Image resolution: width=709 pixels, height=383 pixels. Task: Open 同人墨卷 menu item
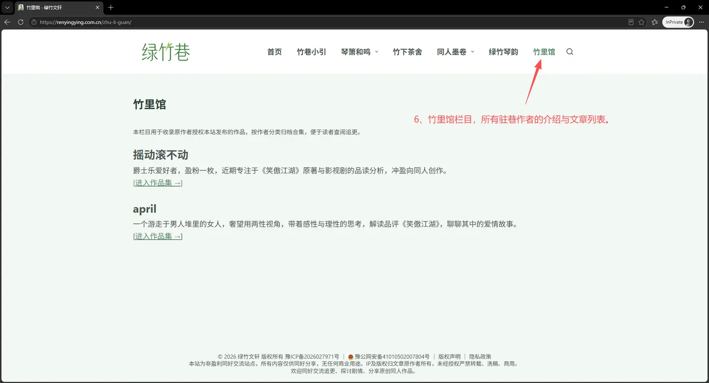tap(452, 52)
